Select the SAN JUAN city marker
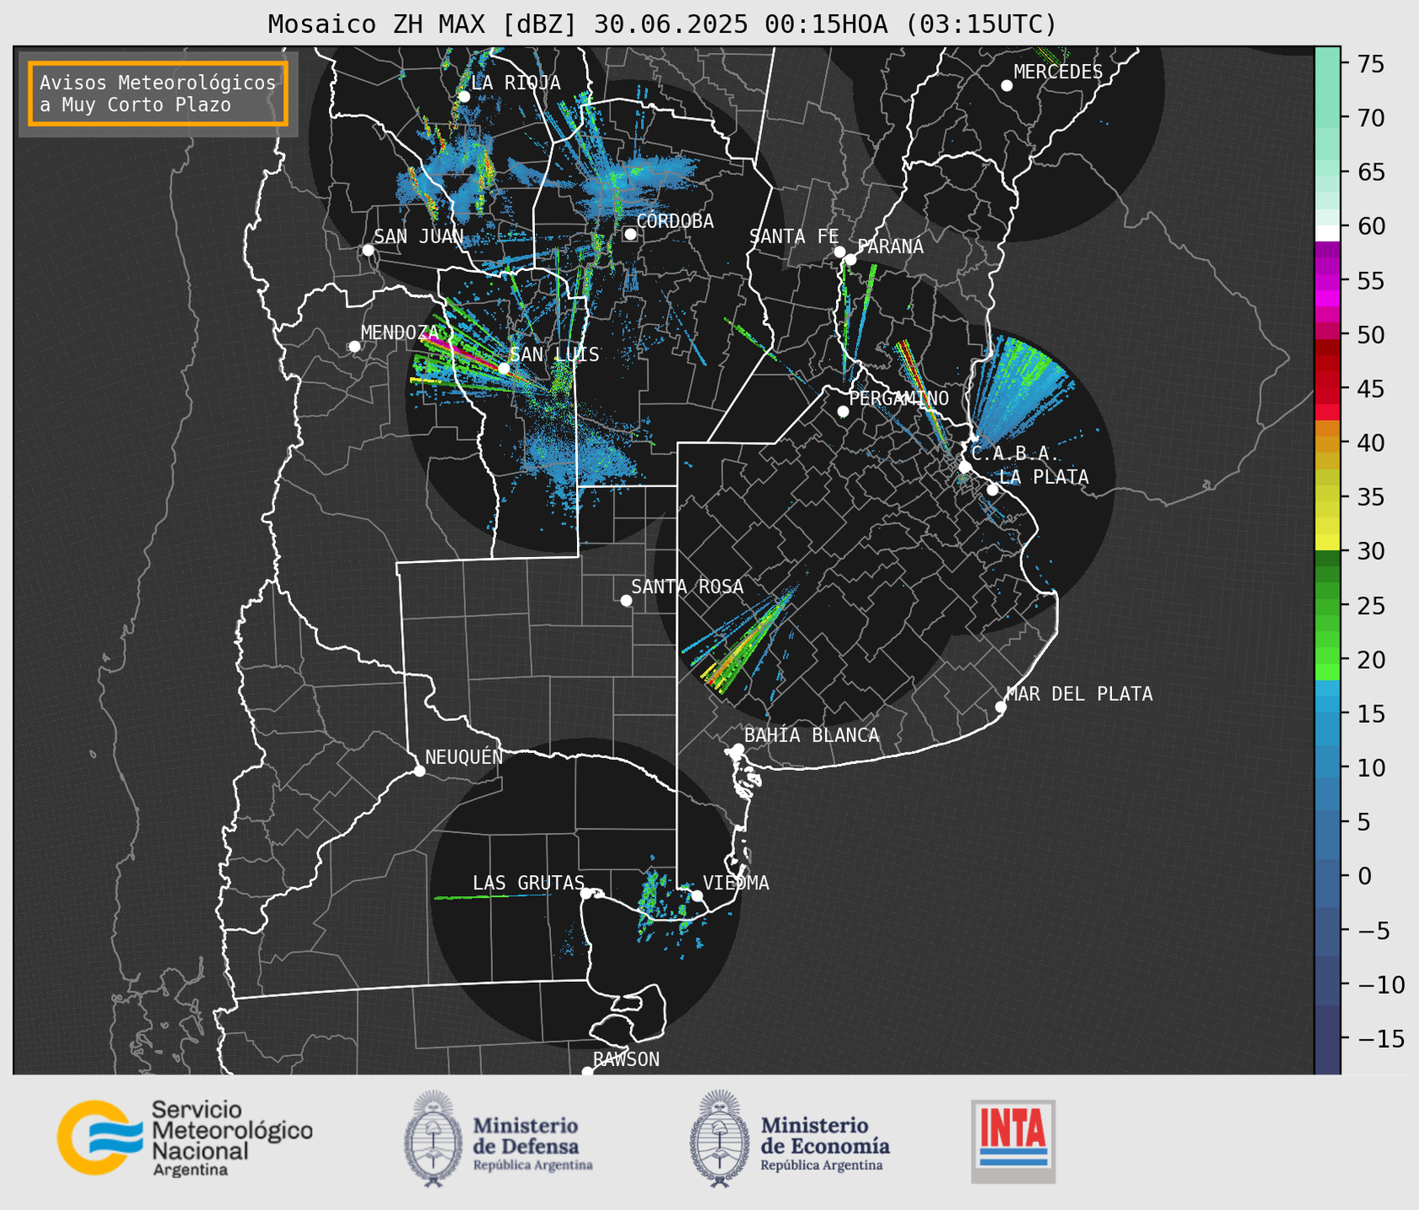This screenshot has height=1210, width=1419. coord(368,250)
